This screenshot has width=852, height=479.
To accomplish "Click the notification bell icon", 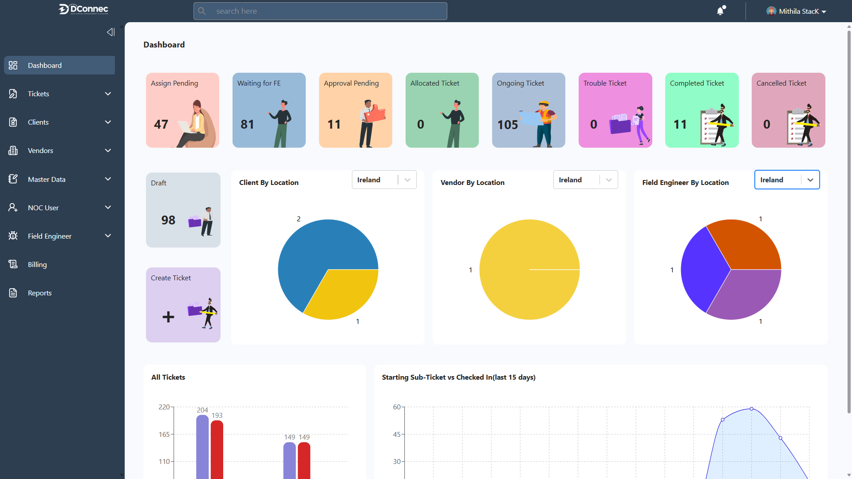I will pos(720,11).
